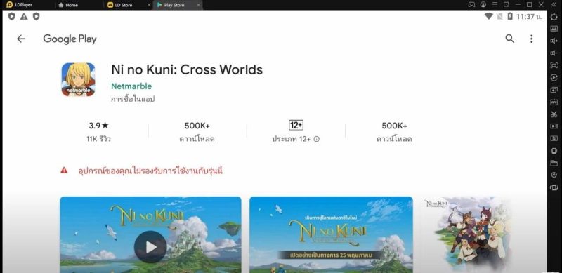
Task: Open the user account icon in the title bar
Action: coord(483,5)
